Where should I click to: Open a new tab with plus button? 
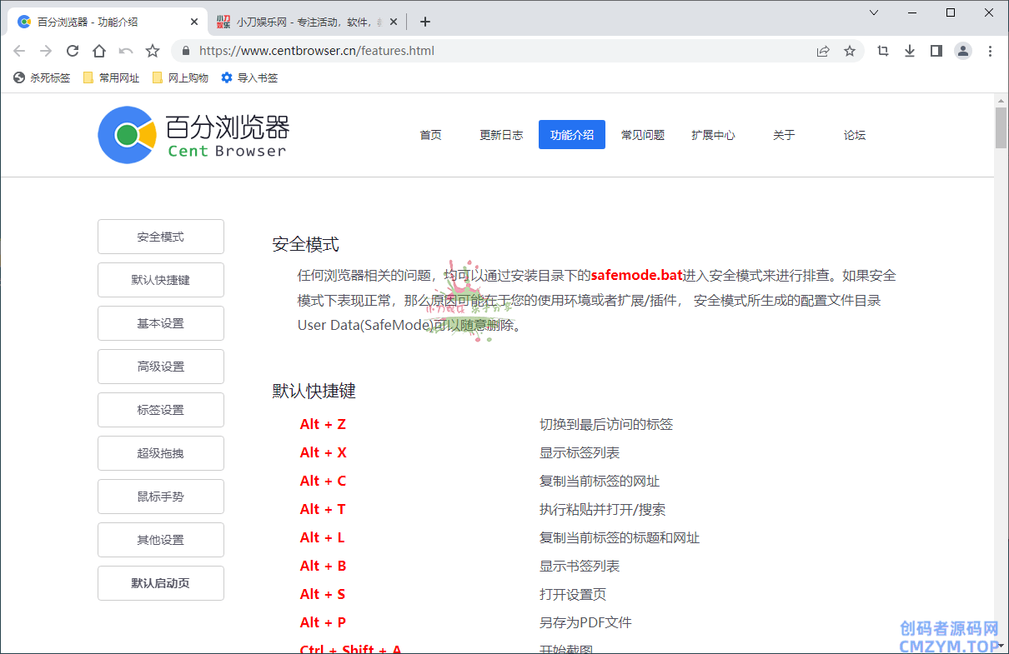pos(425,22)
